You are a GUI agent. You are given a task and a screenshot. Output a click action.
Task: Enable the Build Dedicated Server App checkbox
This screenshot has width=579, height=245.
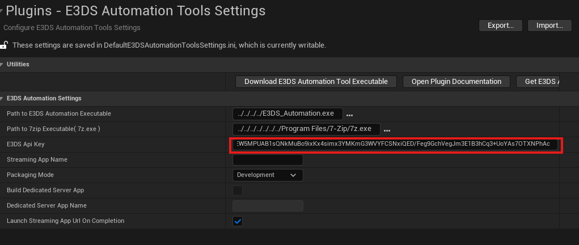pyautogui.click(x=238, y=191)
